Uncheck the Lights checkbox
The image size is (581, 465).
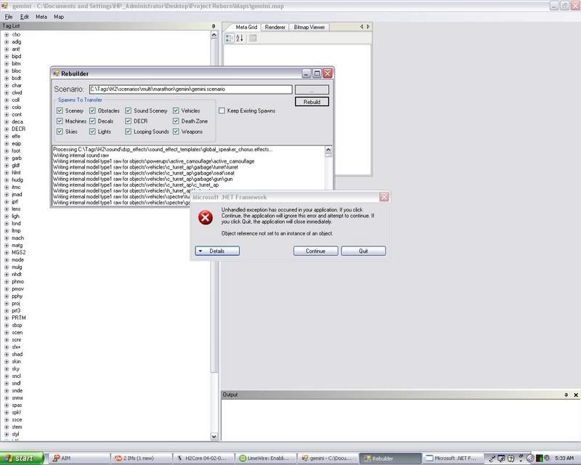tap(92, 132)
